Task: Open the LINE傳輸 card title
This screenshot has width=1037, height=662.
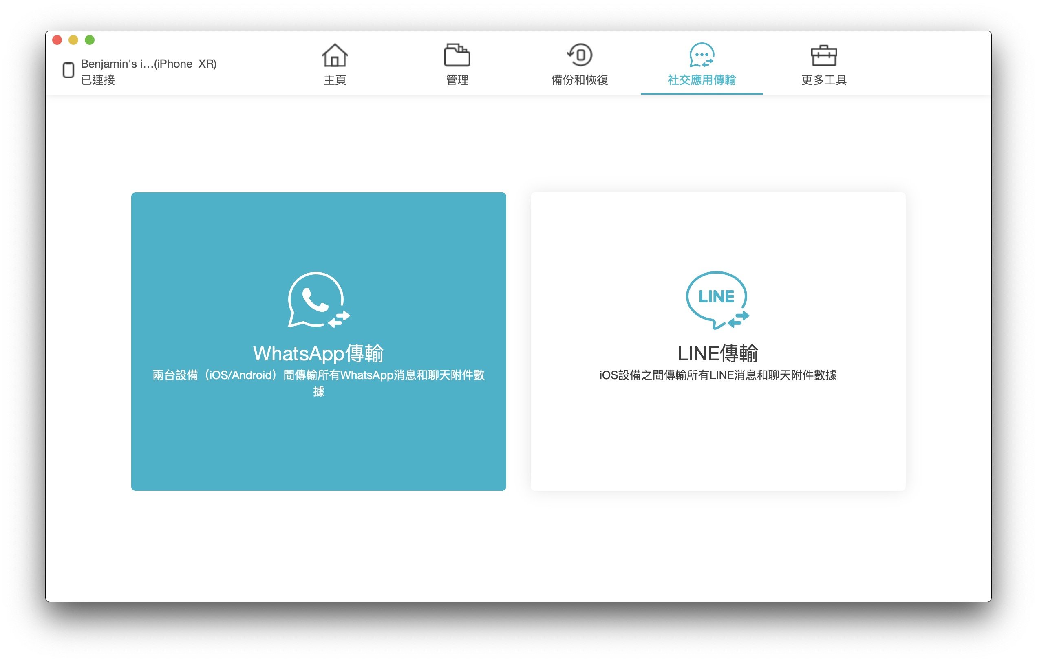Action: [717, 353]
